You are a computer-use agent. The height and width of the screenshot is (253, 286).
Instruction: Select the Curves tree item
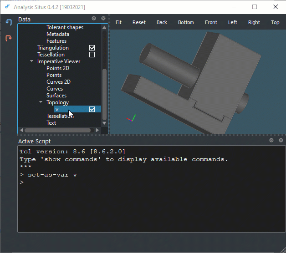[55, 89]
